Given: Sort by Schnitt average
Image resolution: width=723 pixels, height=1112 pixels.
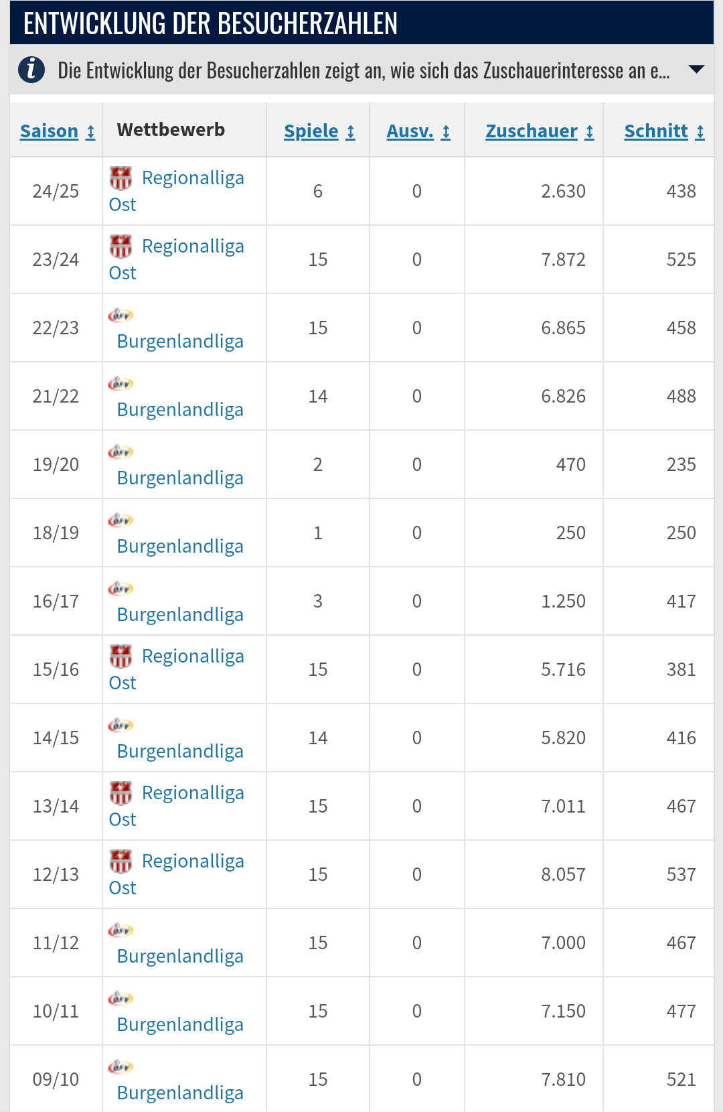Looking at the screenshot, I should (x=664, y=131).
